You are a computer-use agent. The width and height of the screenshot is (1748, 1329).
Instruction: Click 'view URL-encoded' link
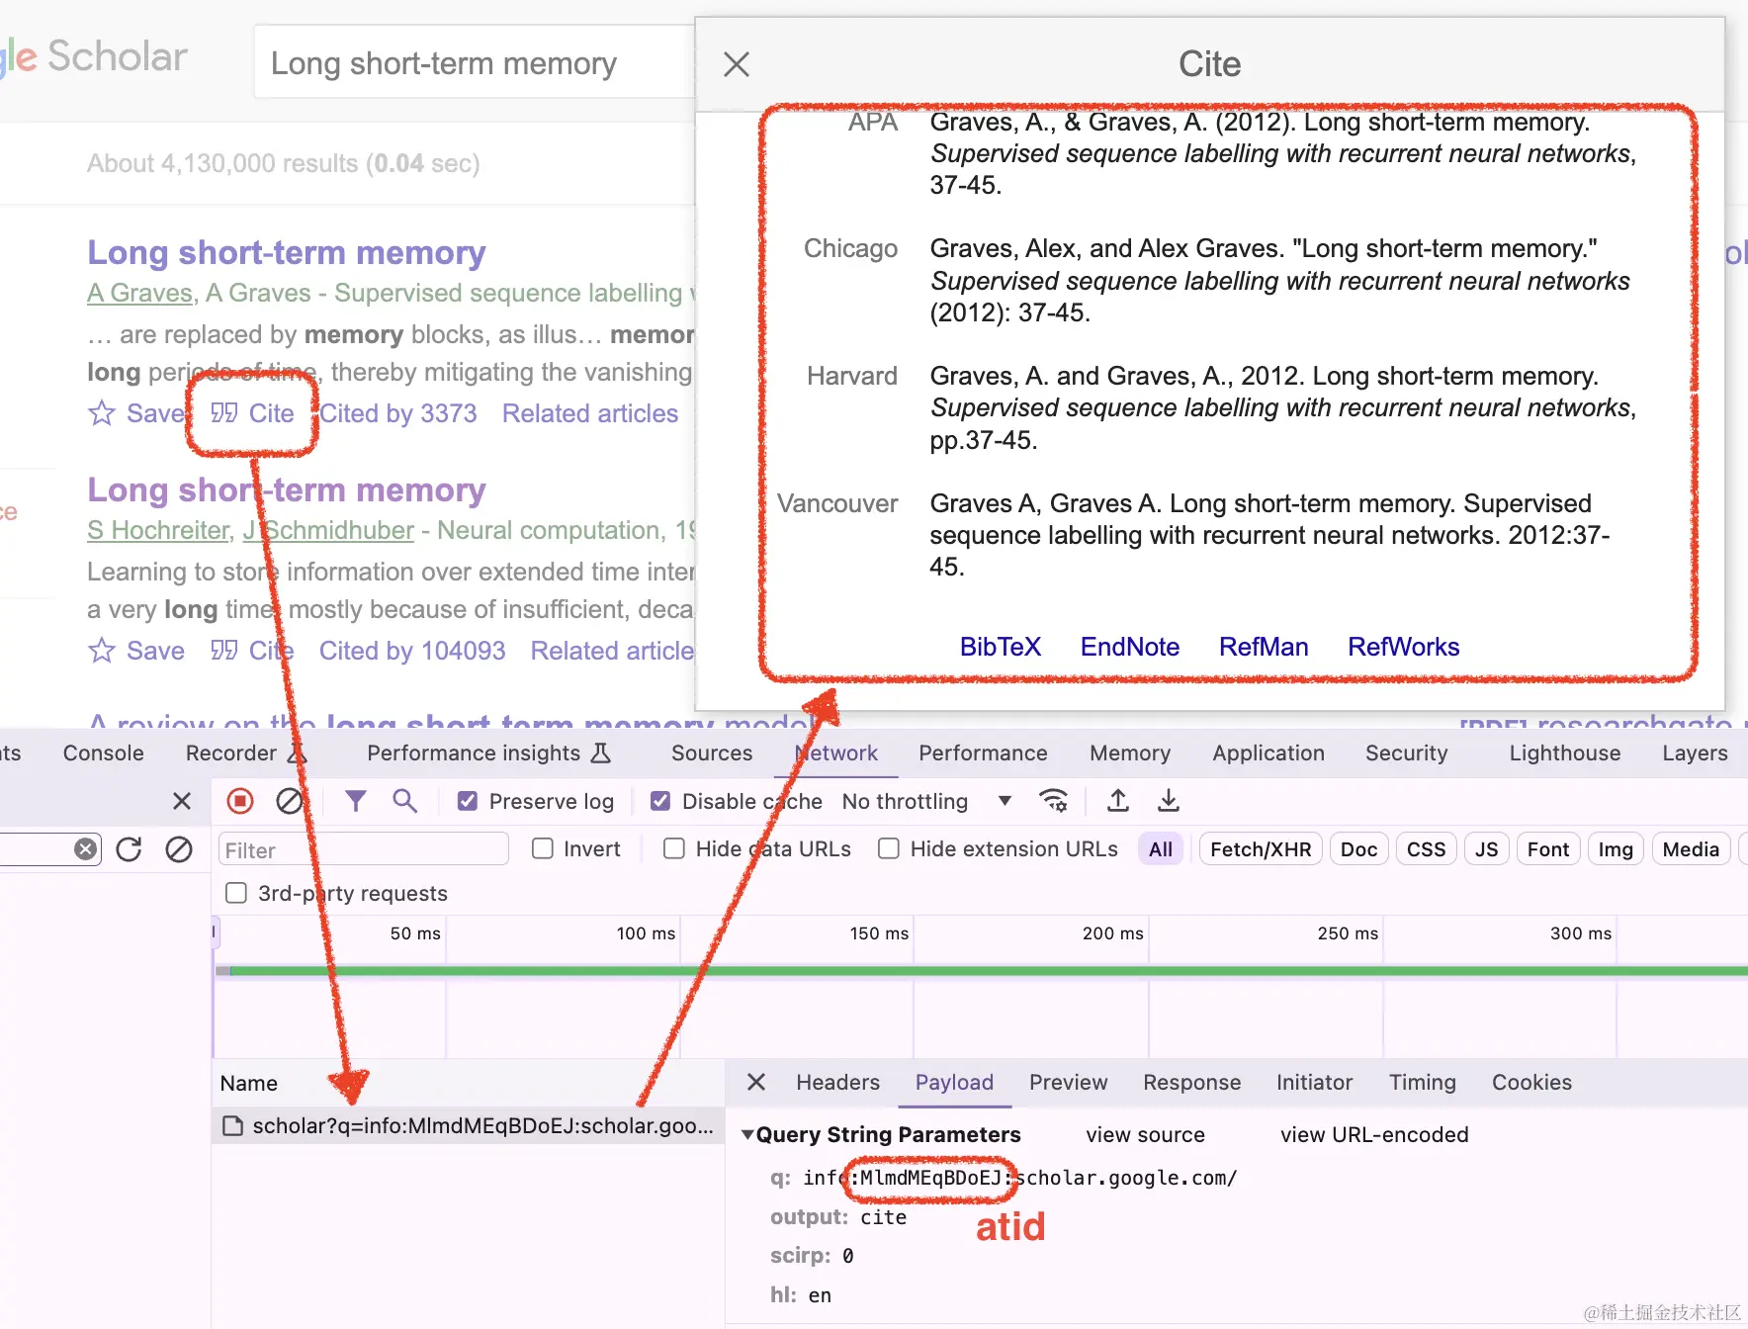tap(1374, 1134)
